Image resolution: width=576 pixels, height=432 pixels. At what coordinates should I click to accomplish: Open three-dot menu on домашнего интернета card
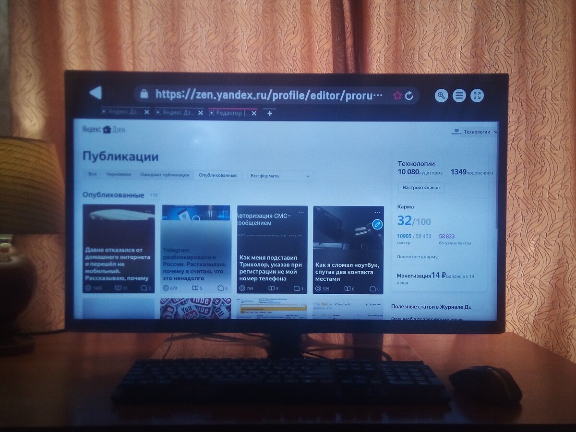pos(148,211)
